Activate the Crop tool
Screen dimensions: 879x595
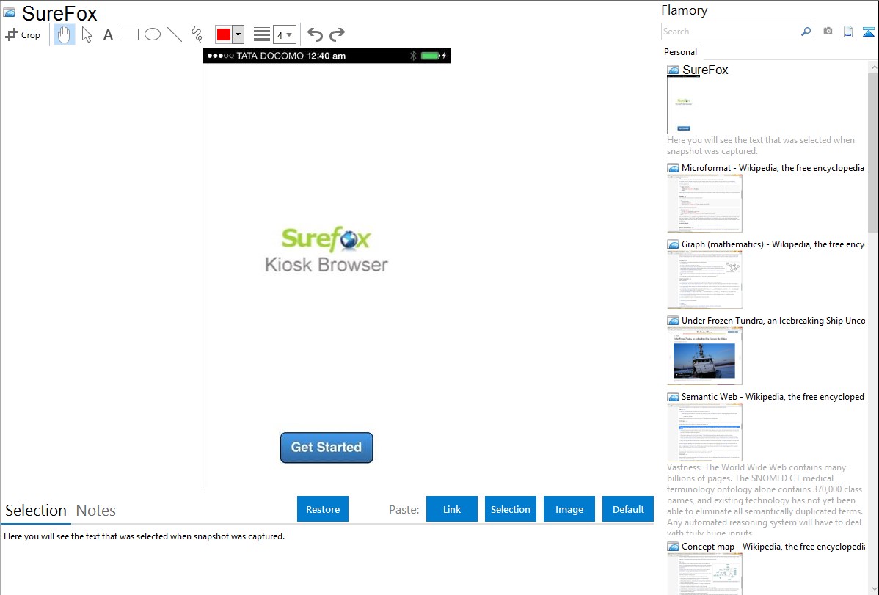[x=23, y=34]
